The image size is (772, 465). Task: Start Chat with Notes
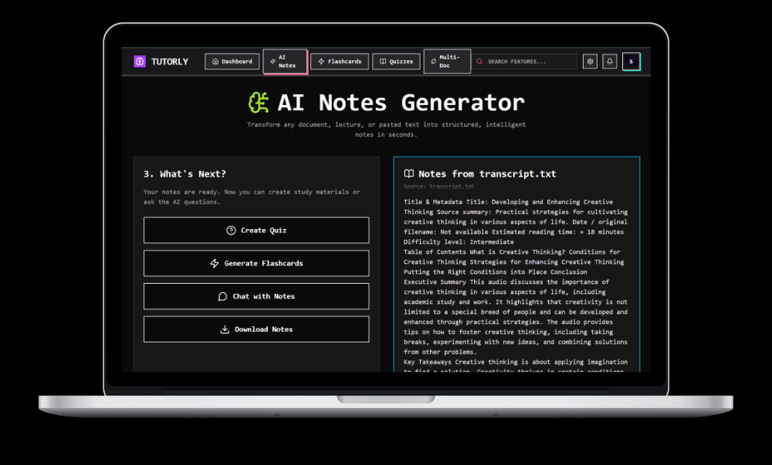point(256,297)
